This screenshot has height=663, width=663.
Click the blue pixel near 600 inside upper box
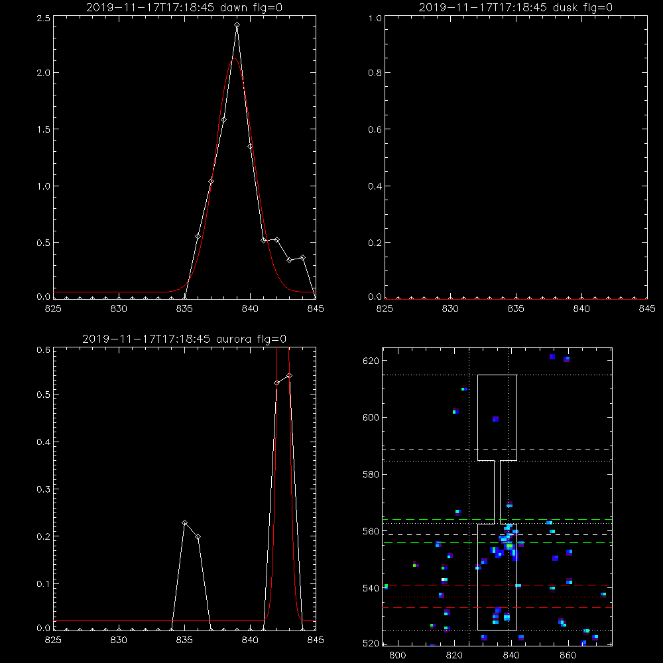coord(495,419)
